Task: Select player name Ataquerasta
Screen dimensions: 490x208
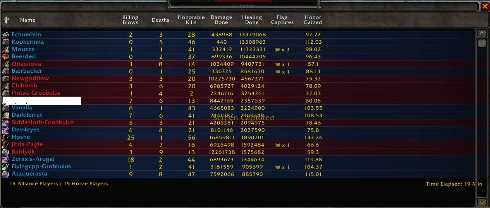Action: pyautogui.click(x=29, y=174)
